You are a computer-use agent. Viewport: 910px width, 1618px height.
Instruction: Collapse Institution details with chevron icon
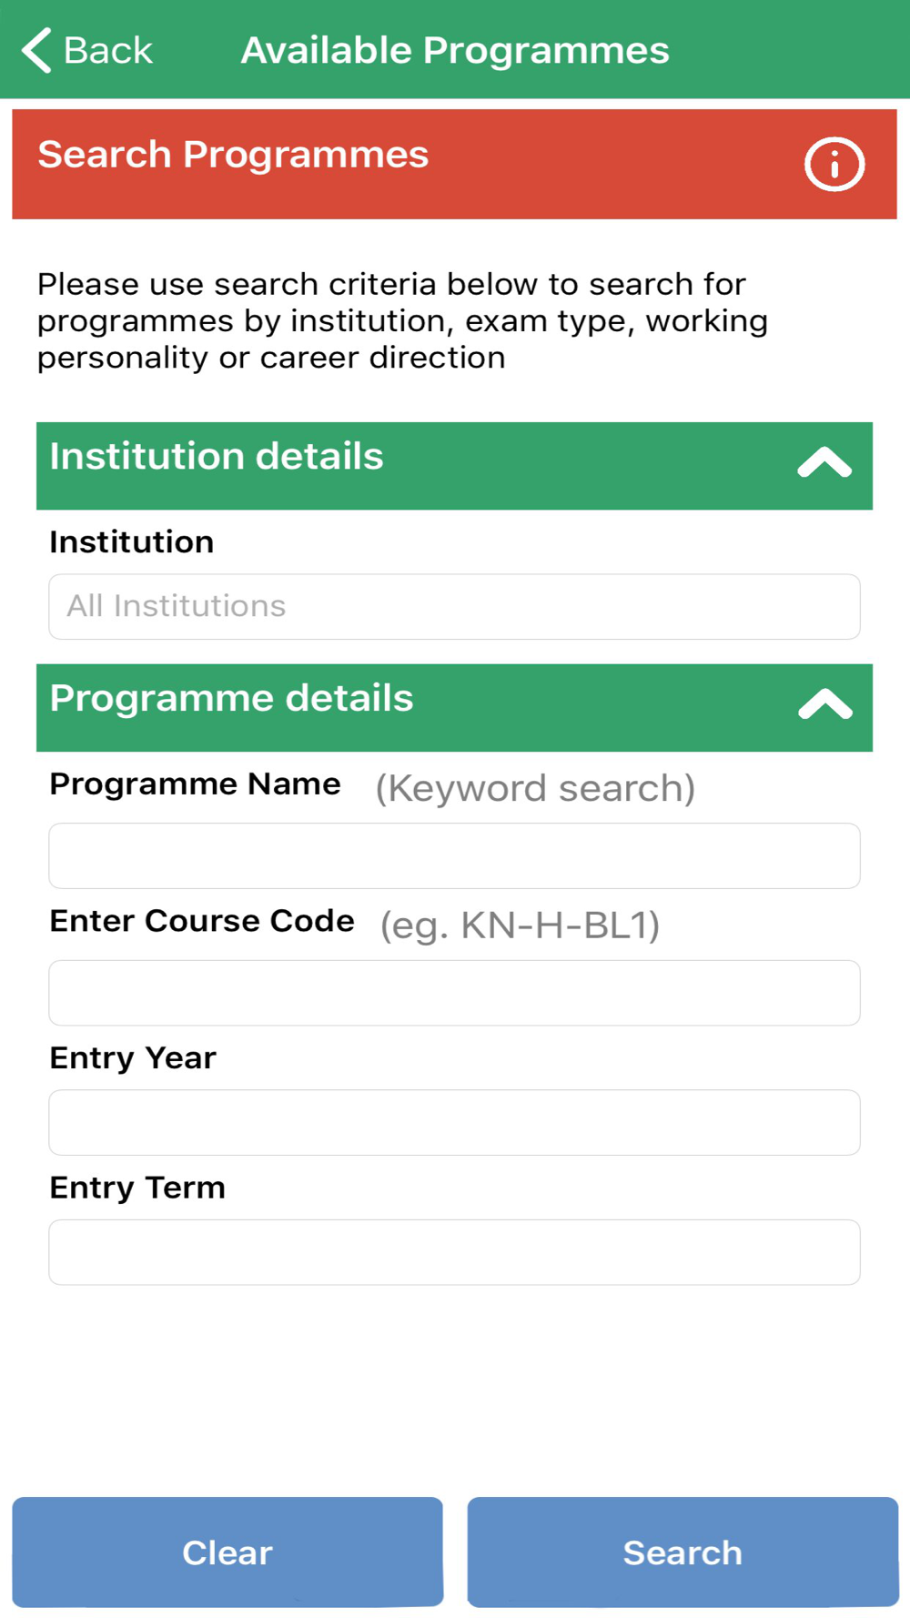824,462
